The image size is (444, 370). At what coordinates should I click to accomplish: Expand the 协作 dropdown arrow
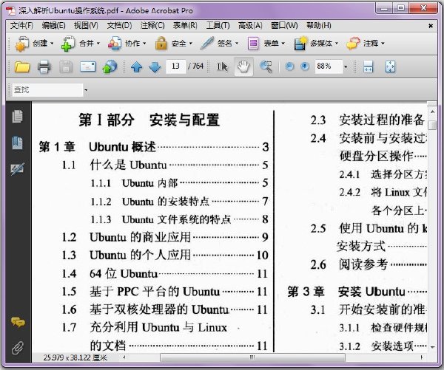[144, 44]
